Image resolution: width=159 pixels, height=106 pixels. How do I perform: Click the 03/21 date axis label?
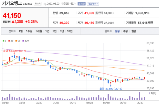(x=22, y=103)
